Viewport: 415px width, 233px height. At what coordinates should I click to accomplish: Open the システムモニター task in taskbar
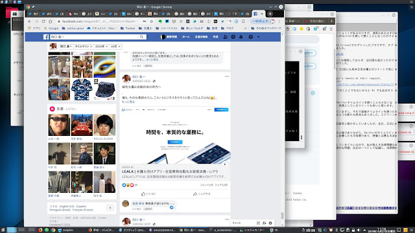tap(252, 230)
